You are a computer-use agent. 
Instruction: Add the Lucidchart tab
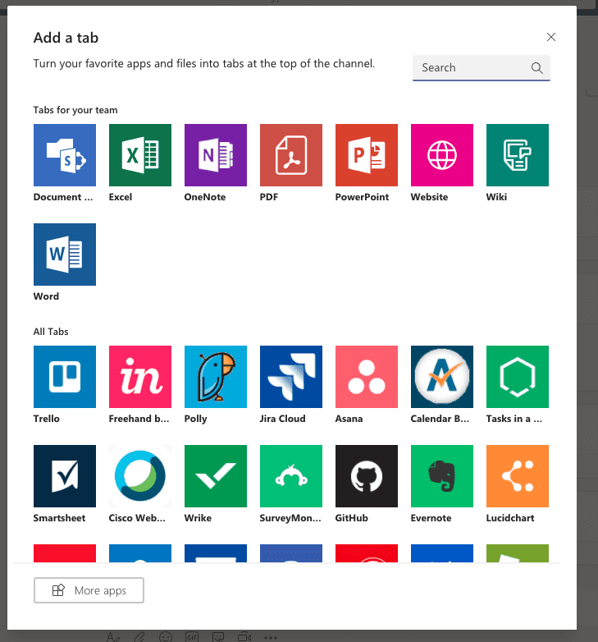518,476
